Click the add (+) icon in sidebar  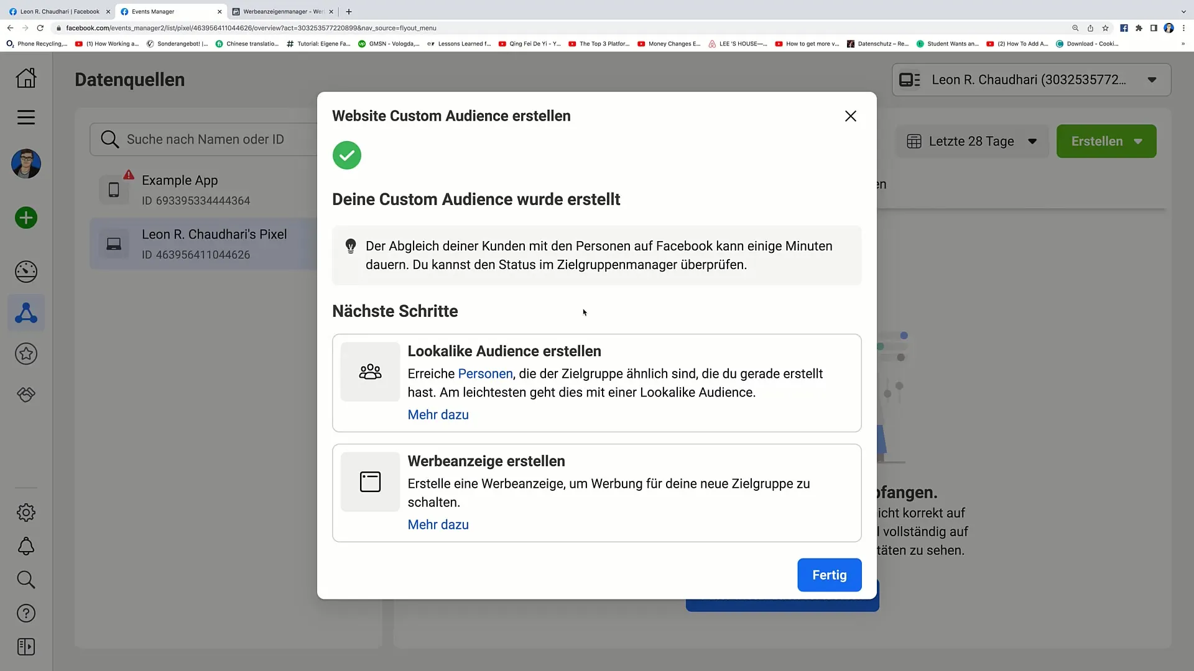(x=26, y=218)
